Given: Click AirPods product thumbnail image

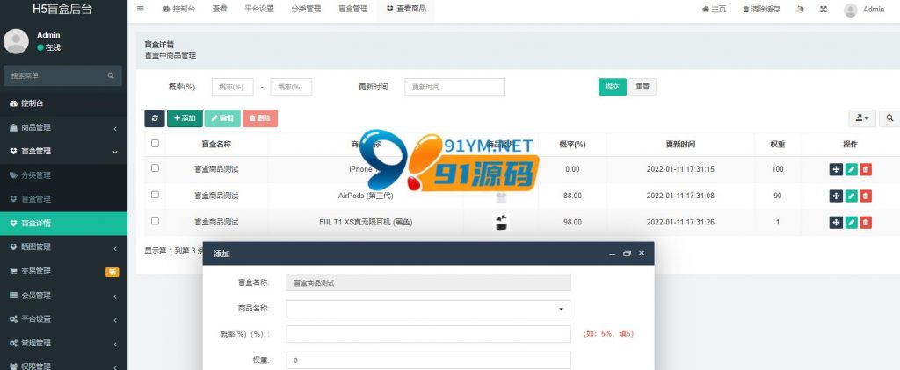Looking at the screenshot, I should point(502,197).
